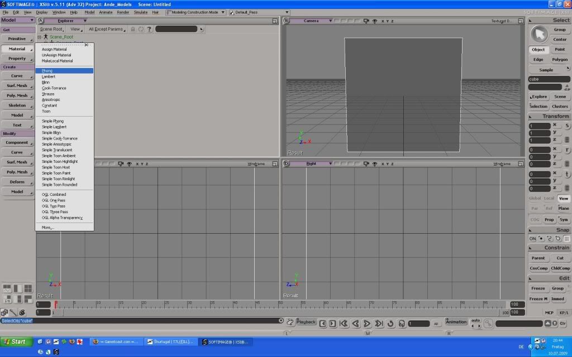Choose Assign Material menu entry
This screenshot has width=572, height=357.
tap(65, 49)
